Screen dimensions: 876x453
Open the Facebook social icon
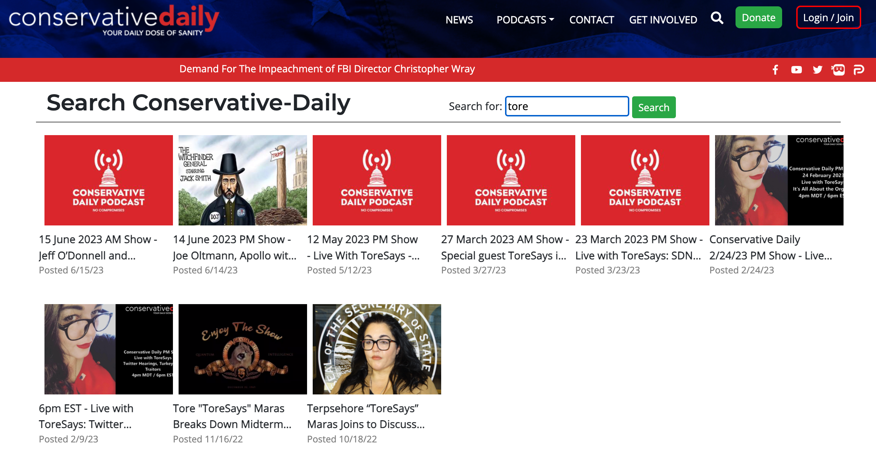point(775,70)
